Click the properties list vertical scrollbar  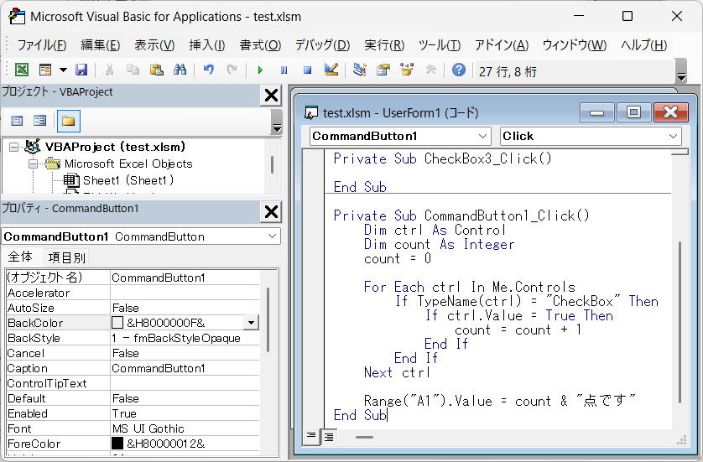point(268,320)
